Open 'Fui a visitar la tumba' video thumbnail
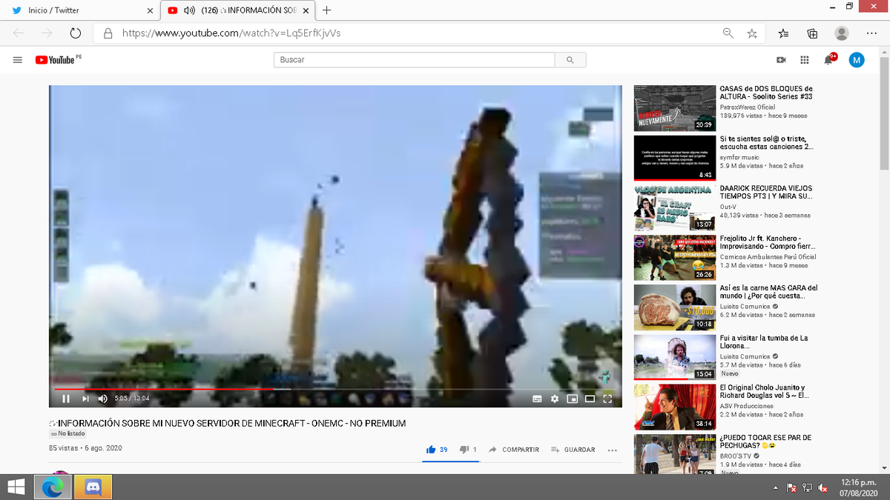The image size is (890, 500). coord(674,357)
